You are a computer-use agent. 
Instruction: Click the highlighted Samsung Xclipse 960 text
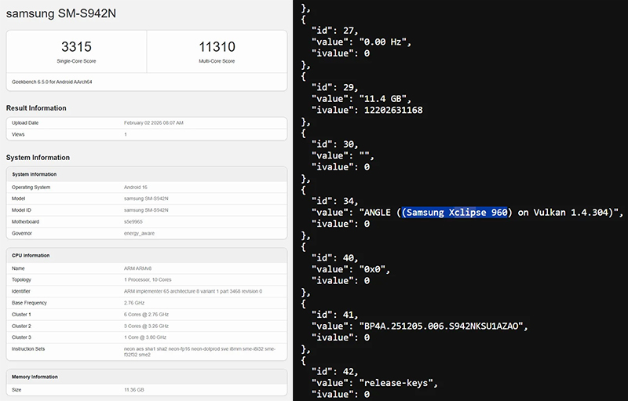coord(456,213)
